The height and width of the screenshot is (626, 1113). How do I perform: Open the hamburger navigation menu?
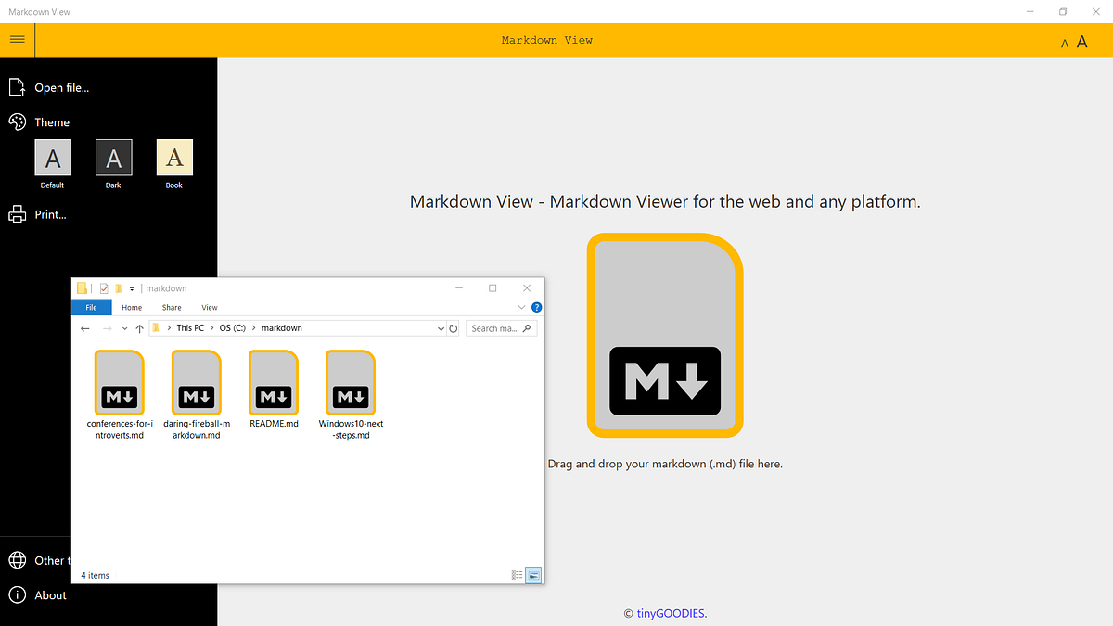[x=17, y=39]
